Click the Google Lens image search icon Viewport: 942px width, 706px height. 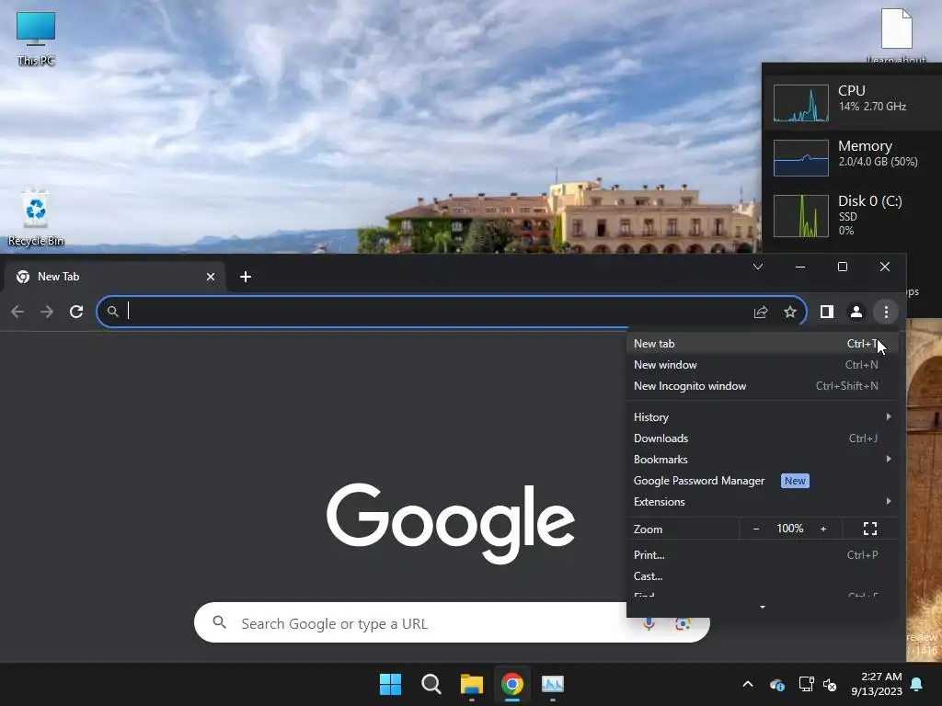coord(683,624)
